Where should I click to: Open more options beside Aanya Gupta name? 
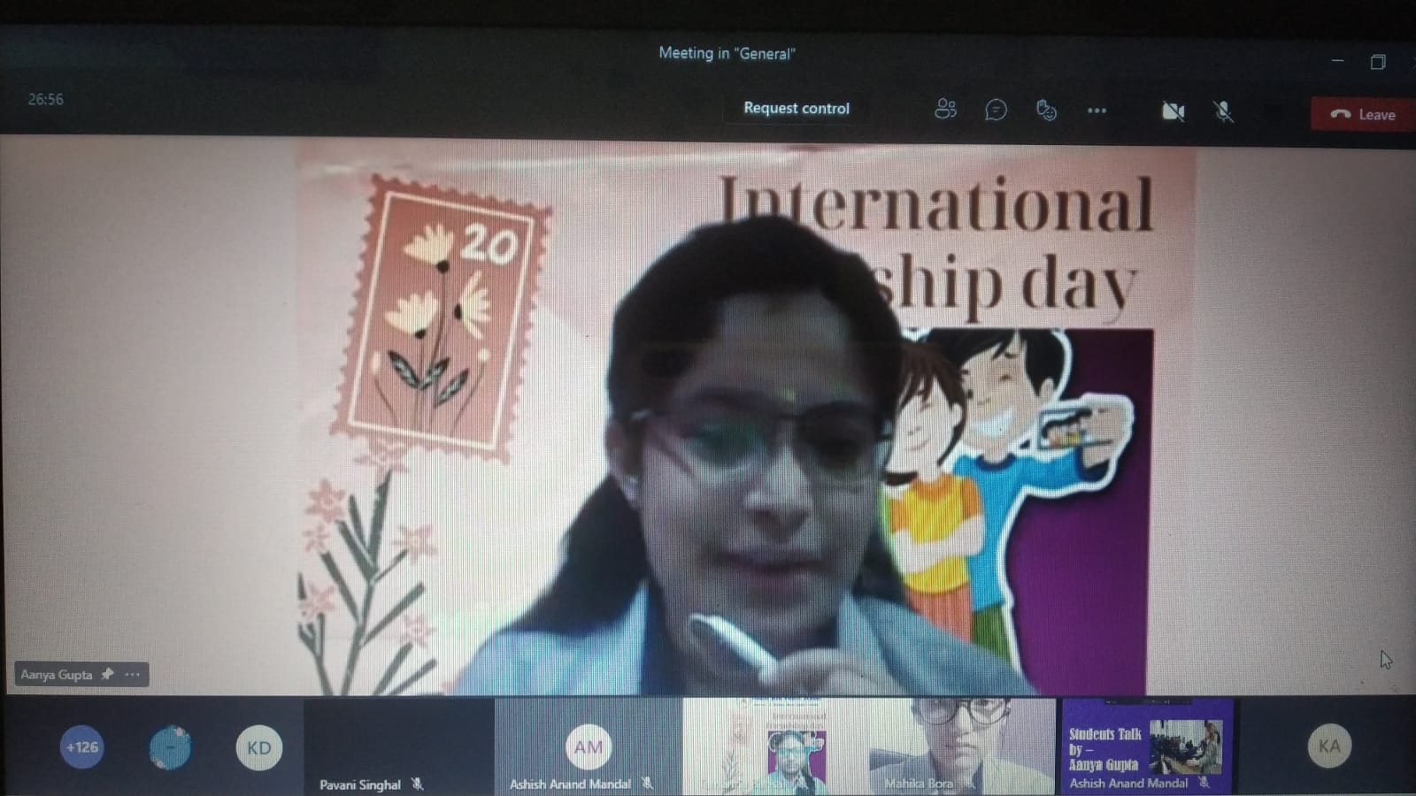133,674
